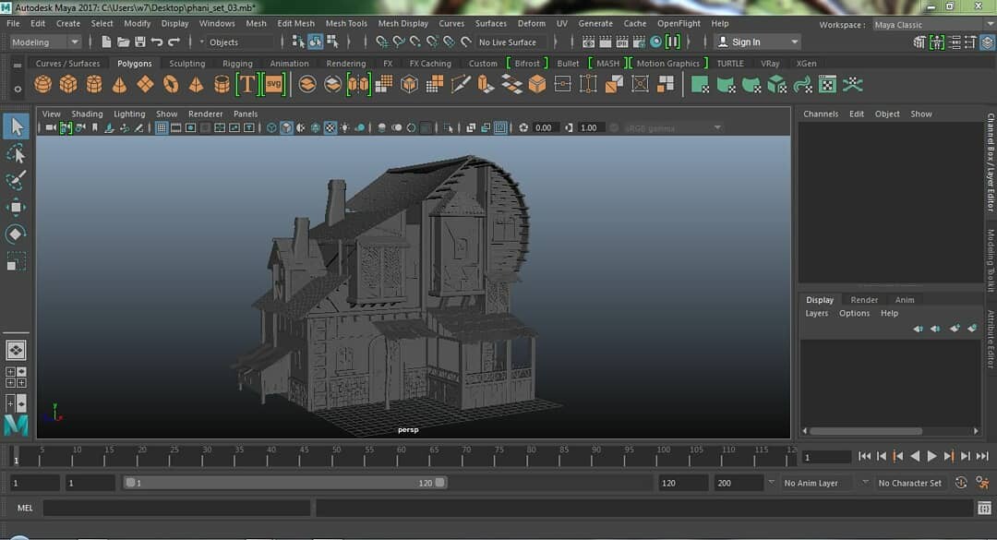The width and height of the screenshot is (997, 540).
Task: Click the Options item in the Display panel
Action: 854,313
